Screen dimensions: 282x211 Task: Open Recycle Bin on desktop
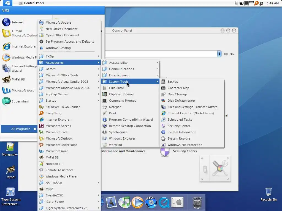pyautogui.click(x=269, y=194)
